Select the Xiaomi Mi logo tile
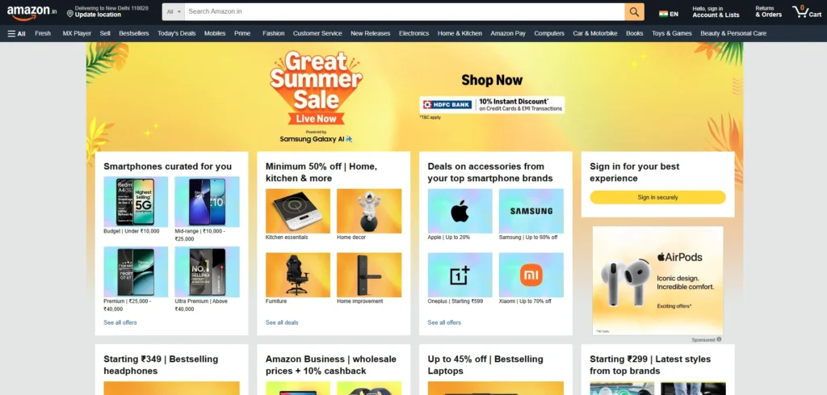The height and width of the screenshot is (395, 827). 531,275
